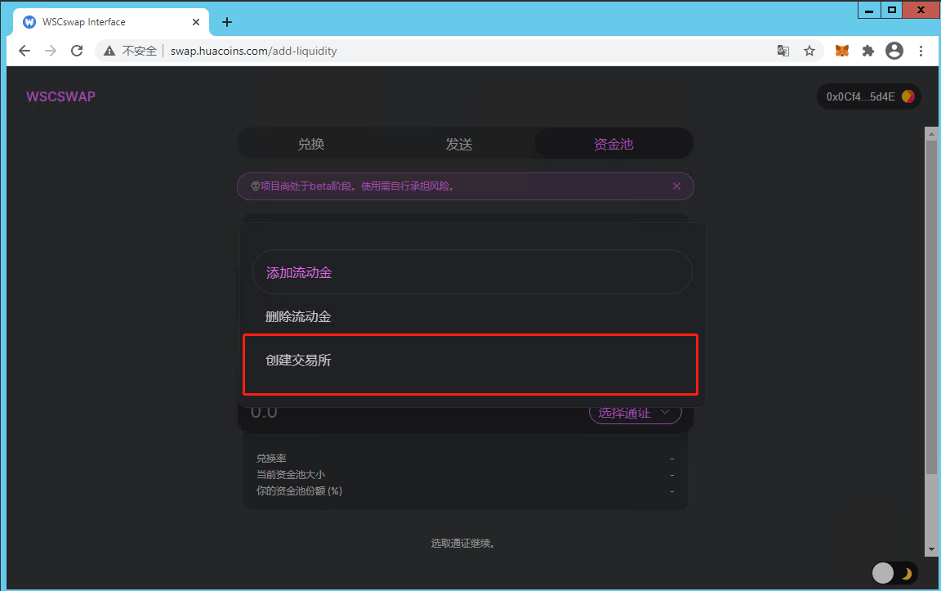
Task: Minimize the browser window
Action: 869,10
